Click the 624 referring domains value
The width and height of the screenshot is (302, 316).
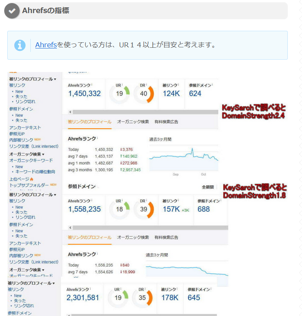(195, 94)
